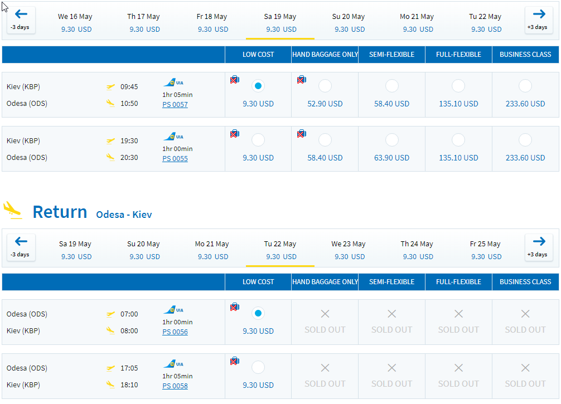Click the outbound Hand Baggage Only column header
The image size is (561, 404).
325,55
